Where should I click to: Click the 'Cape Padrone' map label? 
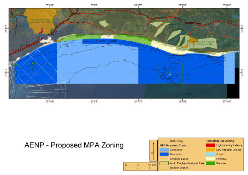[215, 57]
